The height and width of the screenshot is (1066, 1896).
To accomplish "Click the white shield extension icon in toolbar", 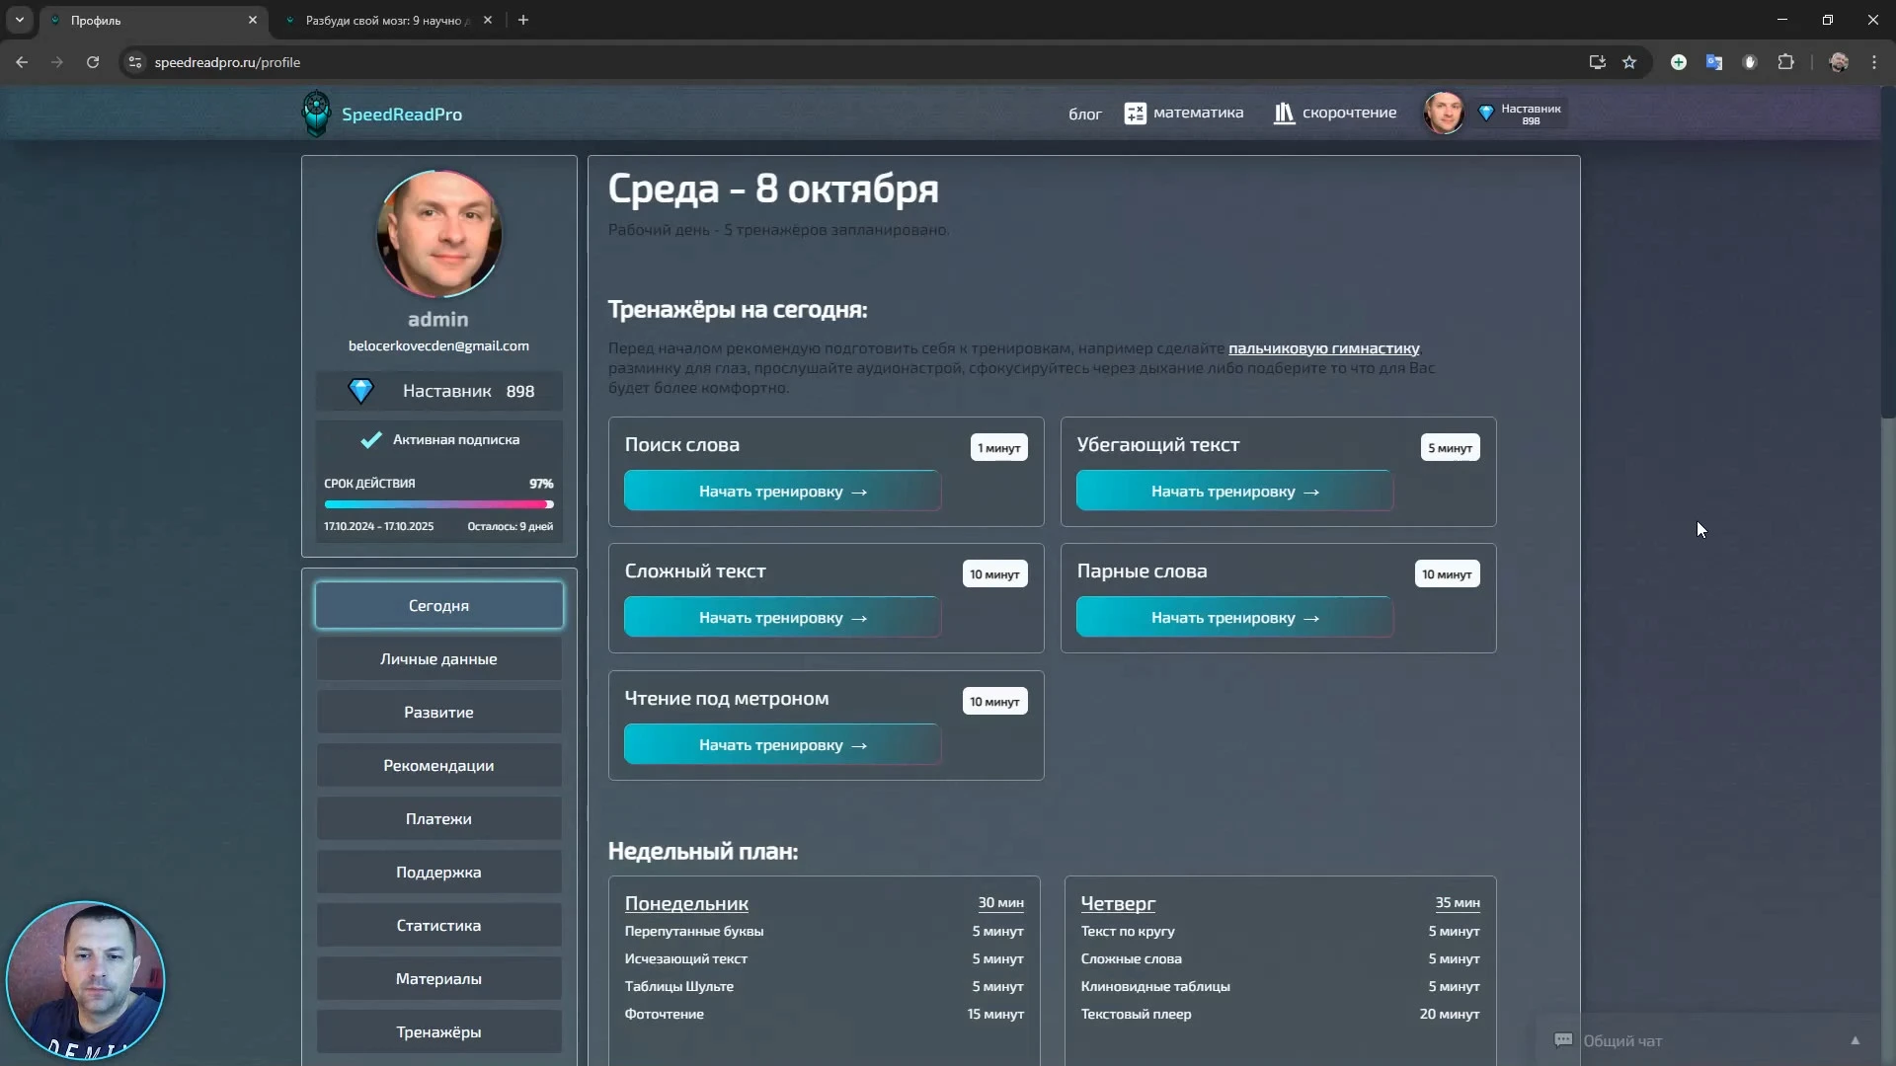I will [x=1750, y=62].
